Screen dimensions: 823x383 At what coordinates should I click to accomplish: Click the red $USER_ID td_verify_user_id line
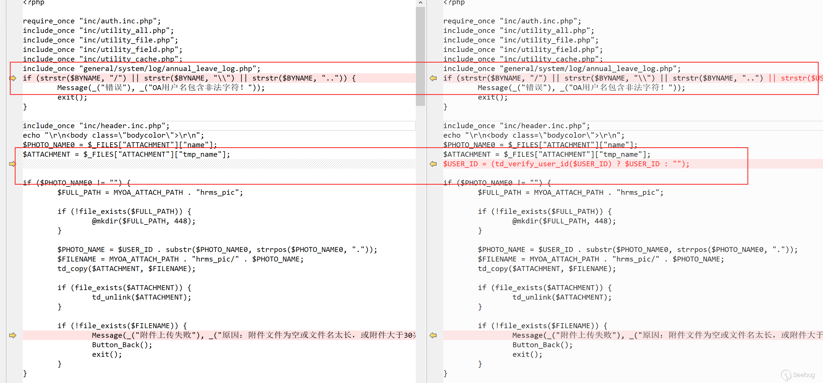566,164
